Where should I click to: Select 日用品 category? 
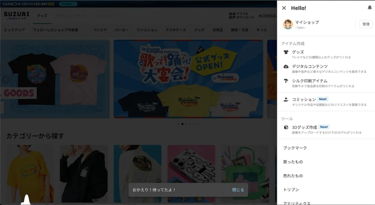[x=218, y=30]
